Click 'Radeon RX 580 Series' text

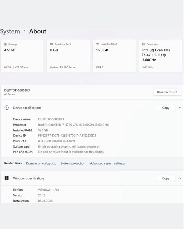(x=63, y=67)
